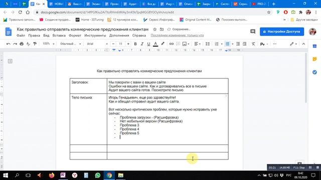Image resolution: width=321 pixels, height=180 pixels.
Task: Expand numbered list style arrow
Action: (222, 44)
